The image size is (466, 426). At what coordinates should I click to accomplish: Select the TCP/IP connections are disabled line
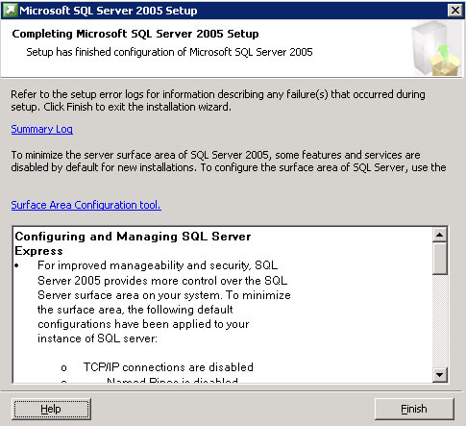[x=168, y=367]
